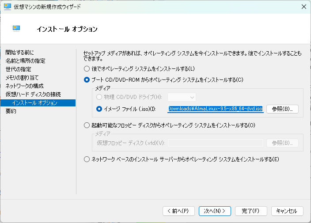Go to 仮想ハード ディスクの接続 step

pyautogui.click(x=33, y=94)
